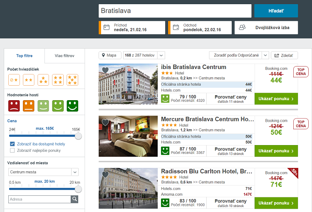Open the Mapa view

pos(110,55)
